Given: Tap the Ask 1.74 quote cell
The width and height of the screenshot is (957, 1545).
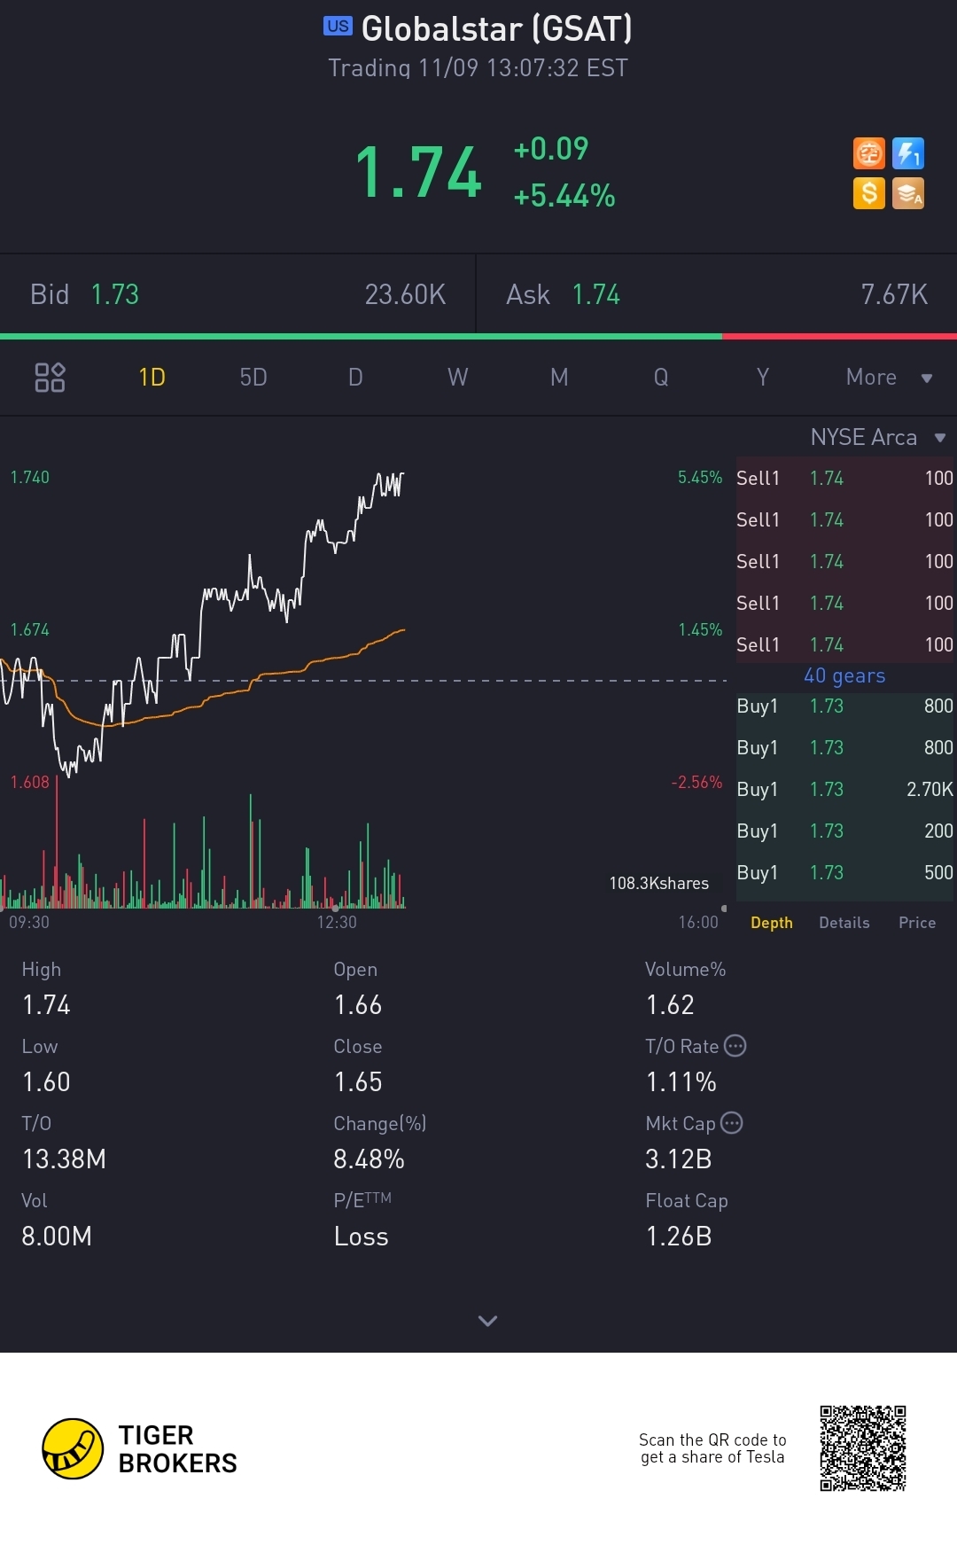Looking at the screenshot, I should [717, 294].
